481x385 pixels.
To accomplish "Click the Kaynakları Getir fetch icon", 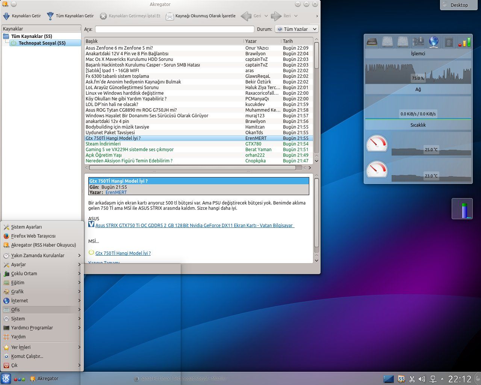I will click(x=6, y=16).
